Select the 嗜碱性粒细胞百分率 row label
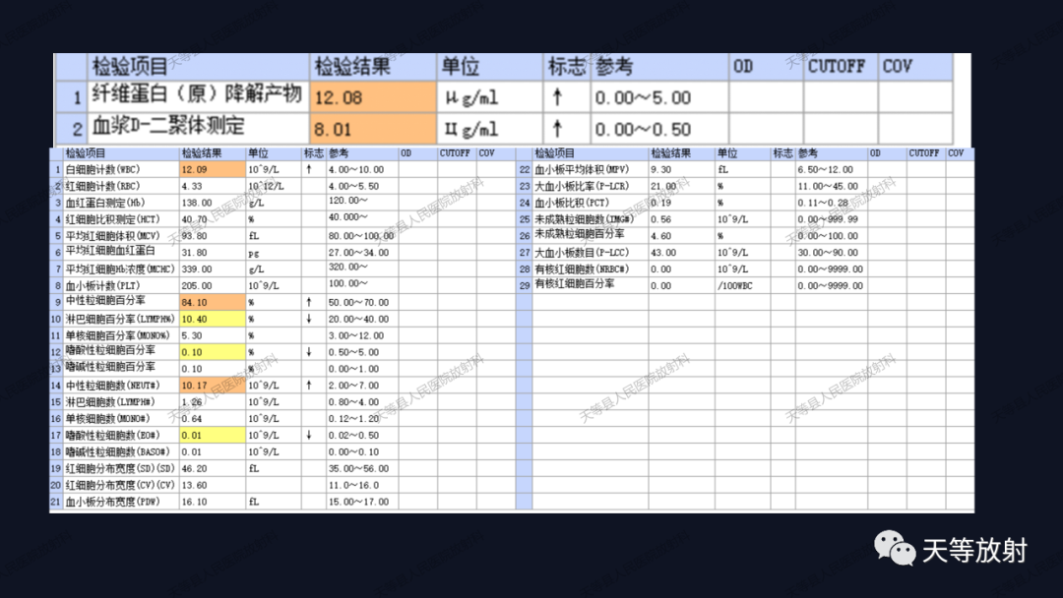 tap(110, 367)
